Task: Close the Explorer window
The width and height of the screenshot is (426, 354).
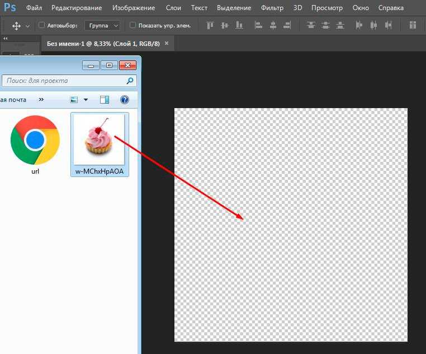Action: (127, 66)
